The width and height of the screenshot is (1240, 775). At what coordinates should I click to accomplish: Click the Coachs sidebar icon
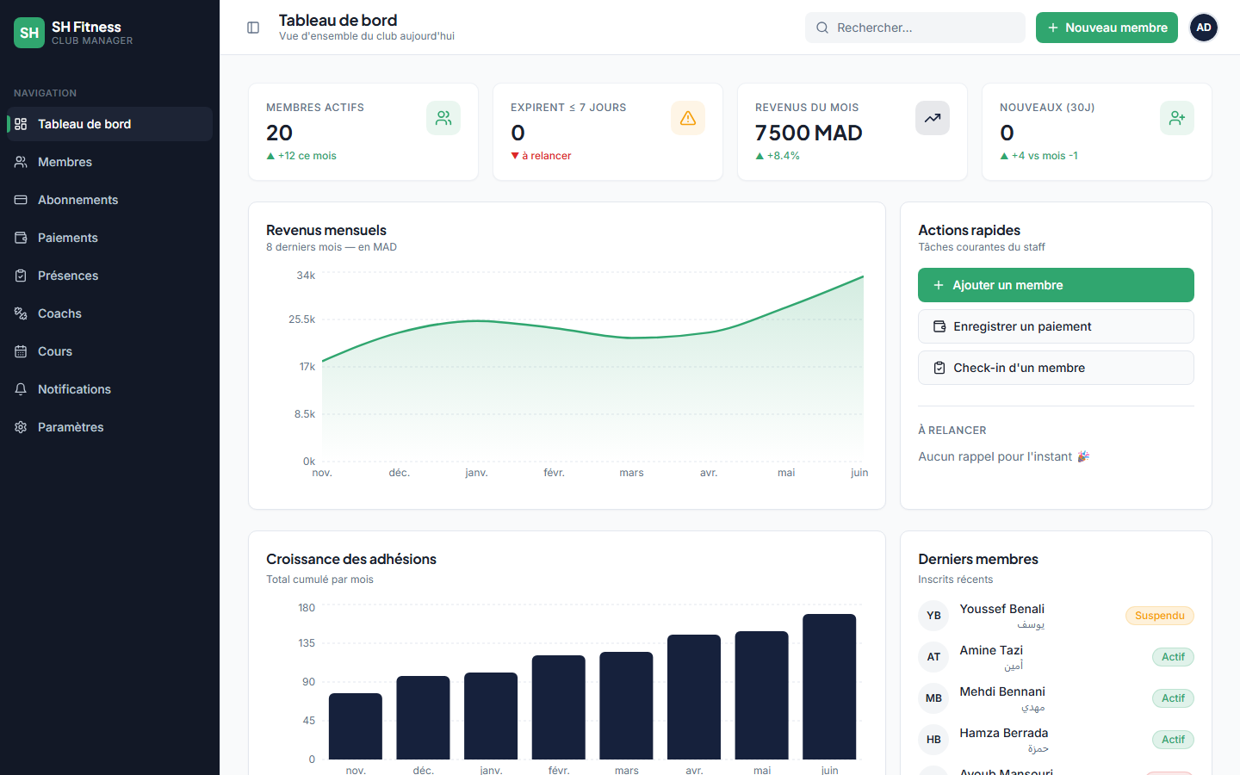(21, 313)
